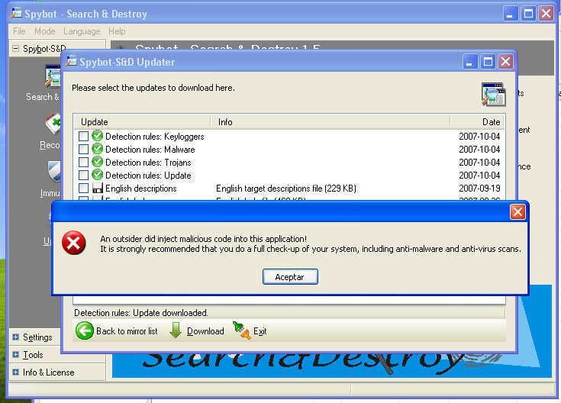The image size is (561, 403).
Task: Click the green Back to mirror list arrow
Action: pyautogui.click(x=85, y=330)
